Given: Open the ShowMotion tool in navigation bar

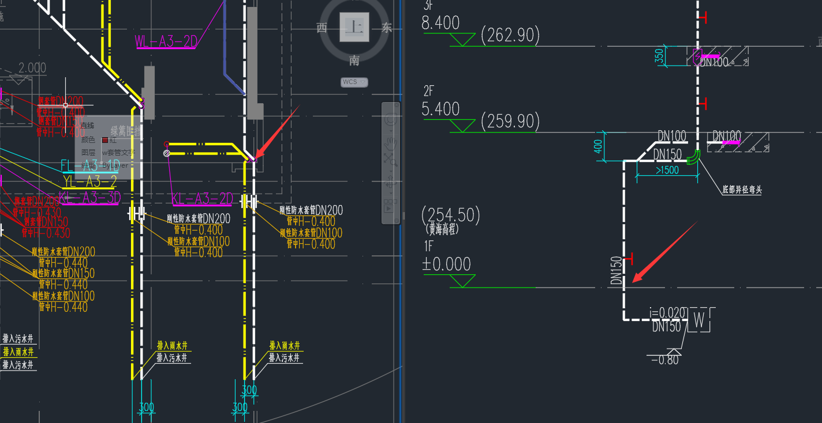Looking at the screenshot, I should click(390, 207).
